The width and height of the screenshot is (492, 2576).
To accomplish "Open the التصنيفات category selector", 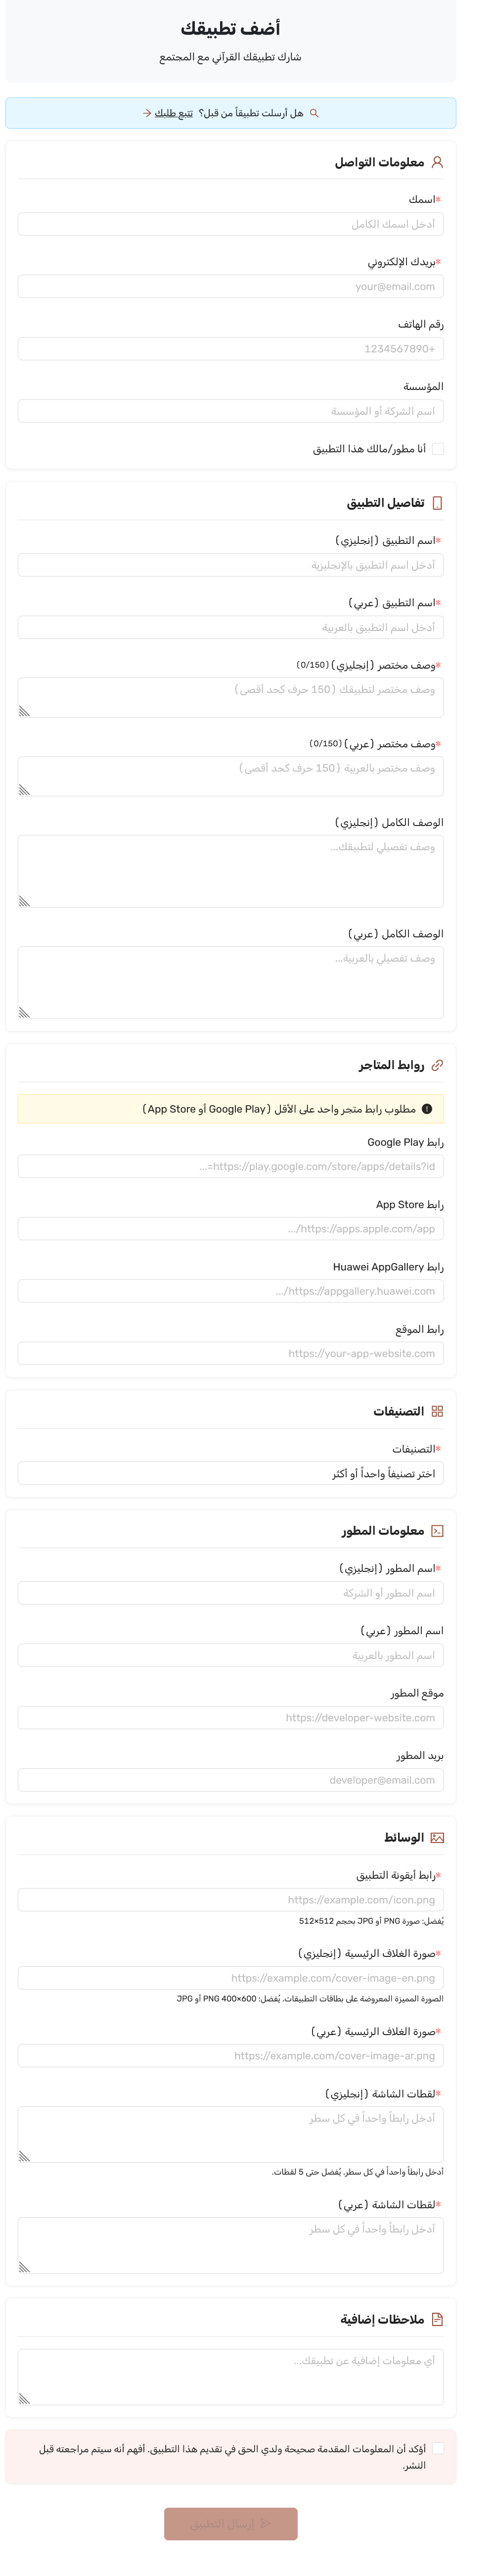I will [231, 1473].
